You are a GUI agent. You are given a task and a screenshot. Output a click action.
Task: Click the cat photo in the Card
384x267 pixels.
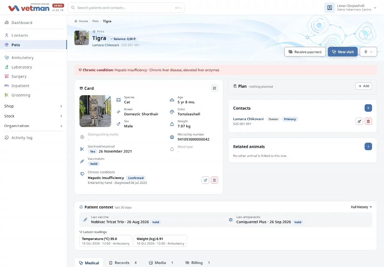click(95, 111)
